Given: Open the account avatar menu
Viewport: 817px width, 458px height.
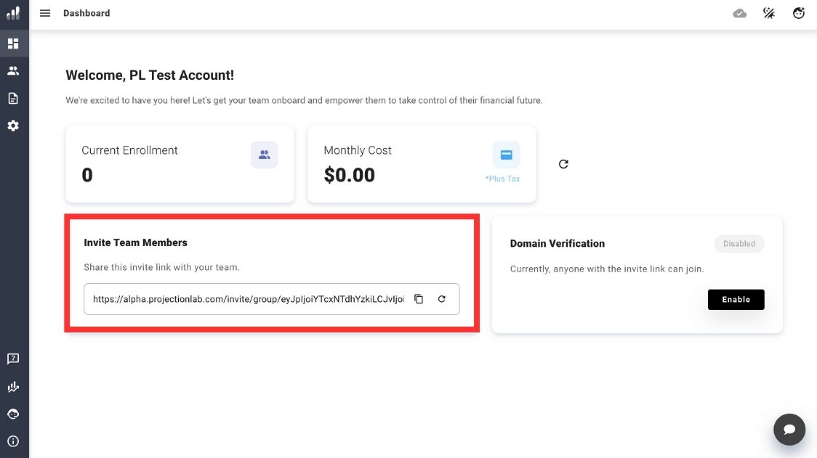Looking at the screenshot, I should (799, 13).
